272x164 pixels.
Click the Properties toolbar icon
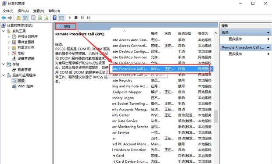coord(33,18)
